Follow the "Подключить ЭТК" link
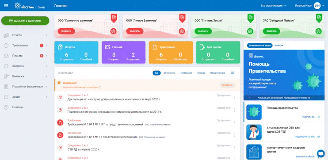328x160 pixels. click(x=307, y=137)
